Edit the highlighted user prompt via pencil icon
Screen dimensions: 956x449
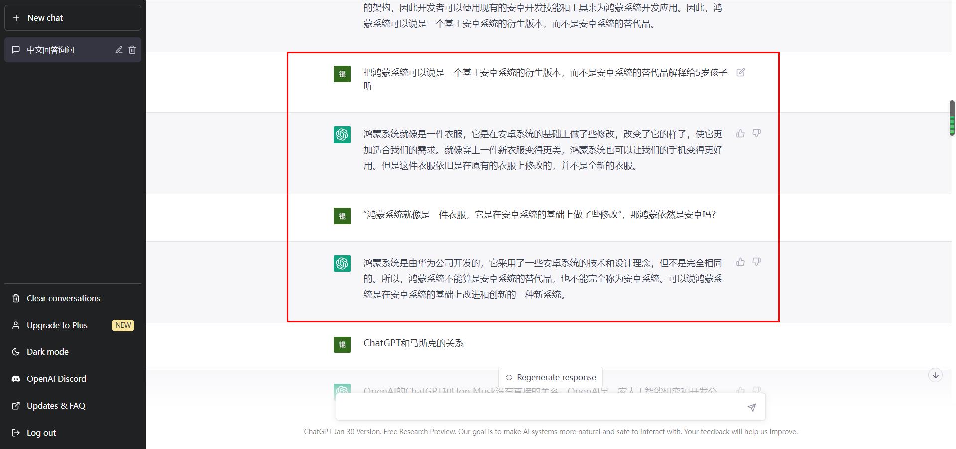(x=741, y=73)
